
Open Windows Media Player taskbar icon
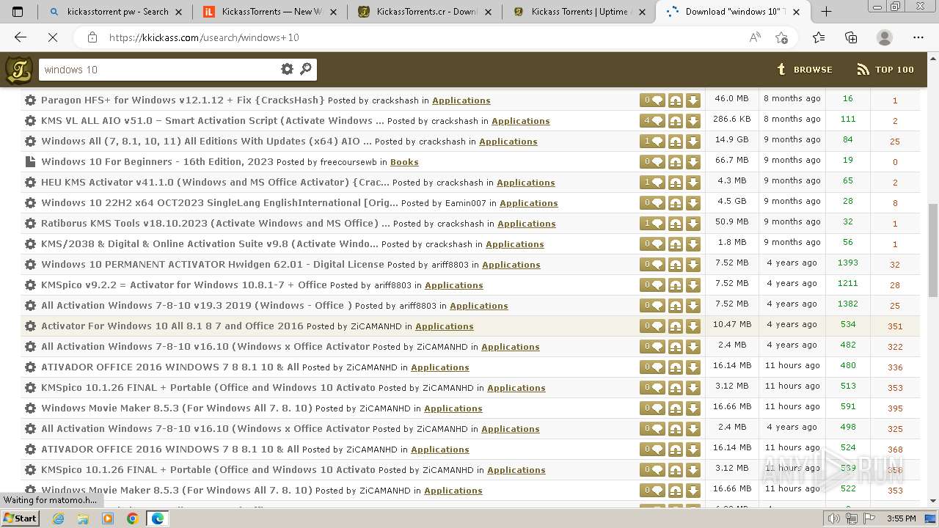click(108, 518)
